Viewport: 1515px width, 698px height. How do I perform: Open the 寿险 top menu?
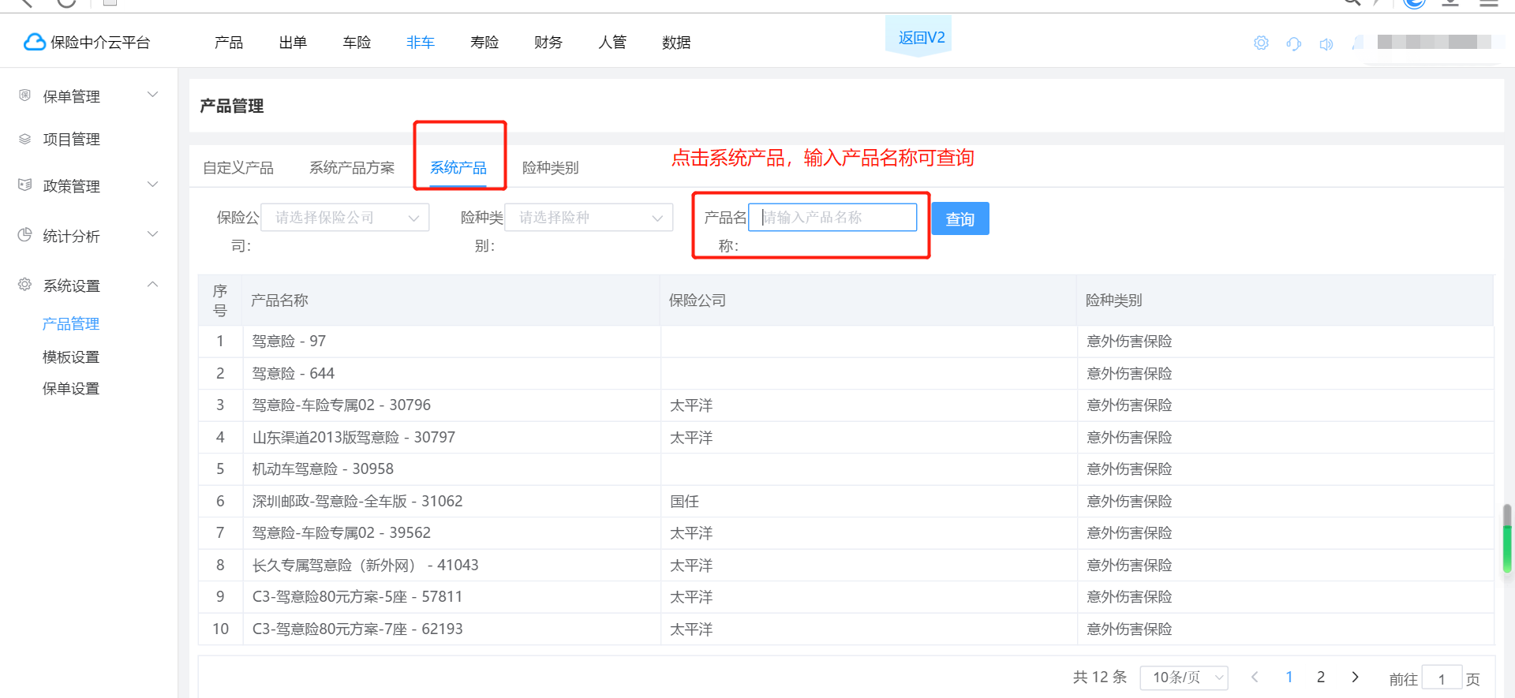pyautogui.click(x=484, y=43)
